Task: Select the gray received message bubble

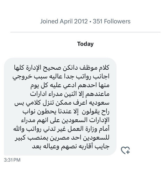Action: 60,106
